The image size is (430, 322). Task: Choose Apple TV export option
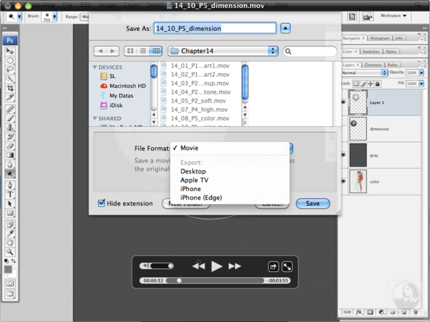coord(194,180)
